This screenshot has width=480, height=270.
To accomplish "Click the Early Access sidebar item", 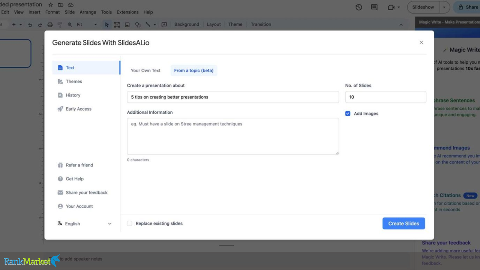I will 86,109.
